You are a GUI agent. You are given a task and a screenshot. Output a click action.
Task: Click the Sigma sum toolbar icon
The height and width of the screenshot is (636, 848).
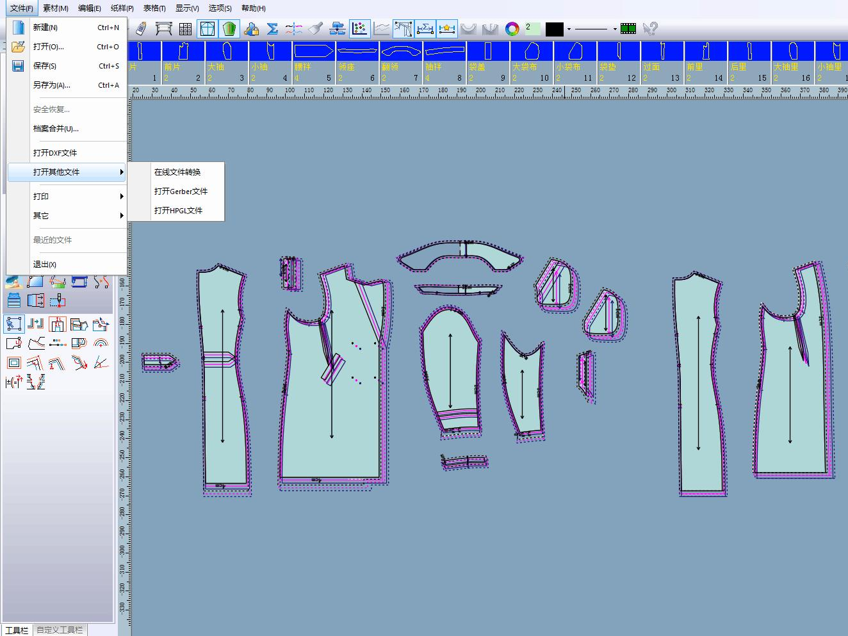pyautogui.click(x=272, y=29)
